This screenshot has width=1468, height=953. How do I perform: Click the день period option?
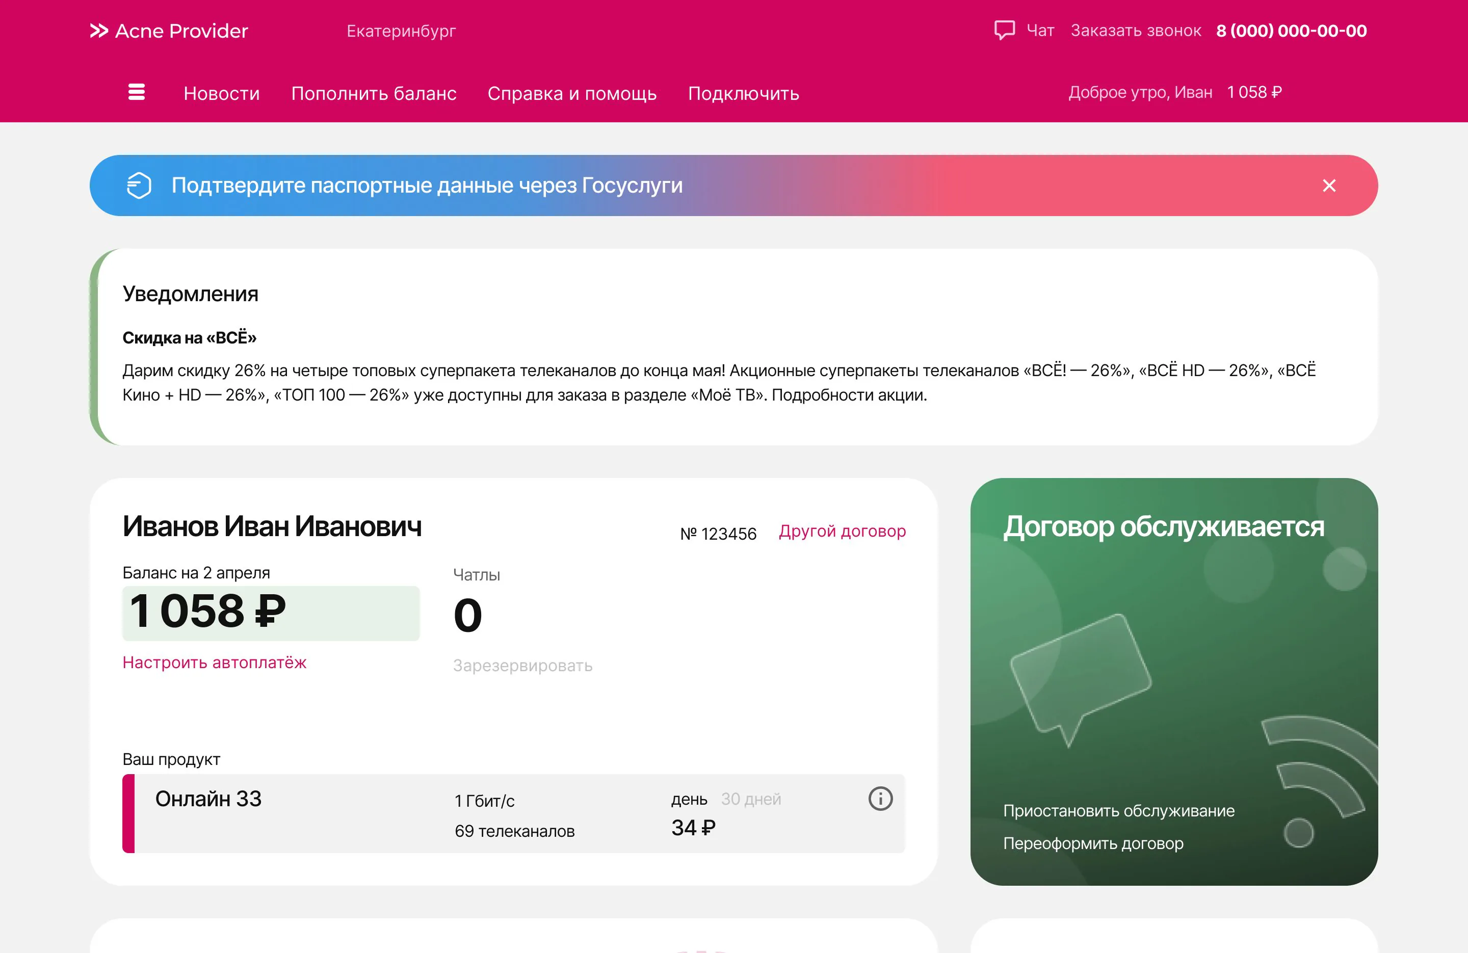(688, 800)
